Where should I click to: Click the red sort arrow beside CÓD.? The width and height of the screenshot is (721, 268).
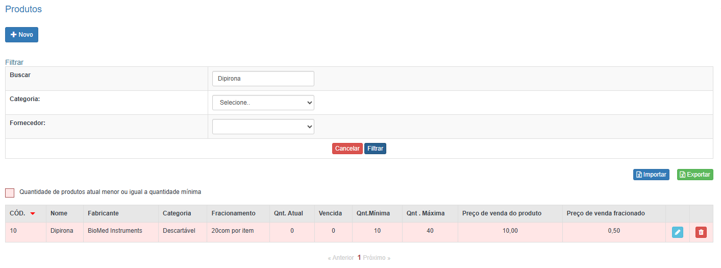coord(33,213)
